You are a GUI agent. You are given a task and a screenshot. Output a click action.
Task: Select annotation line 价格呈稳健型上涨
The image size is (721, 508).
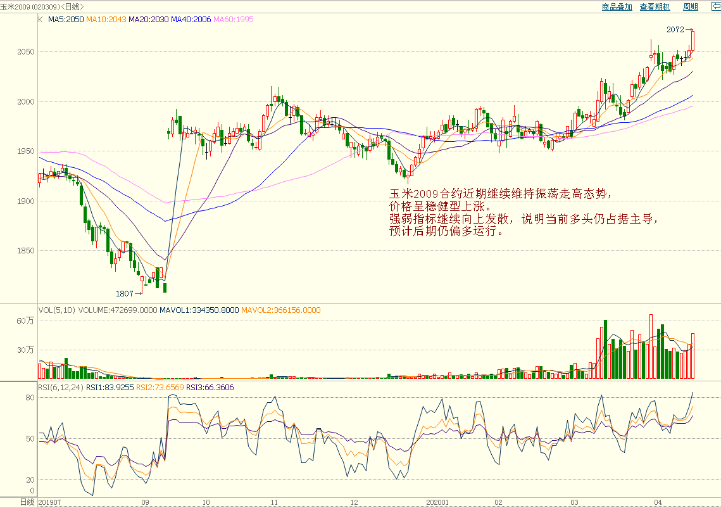441,206
